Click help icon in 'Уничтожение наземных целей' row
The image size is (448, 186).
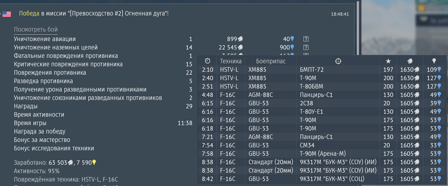point(306,47)
